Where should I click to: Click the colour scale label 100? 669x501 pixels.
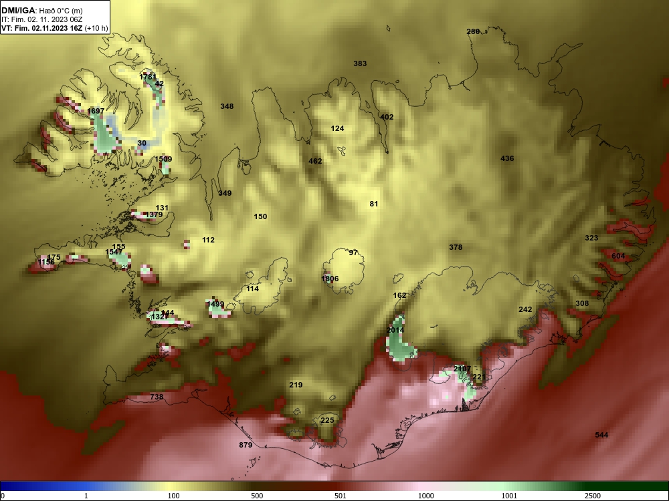[174, 496]
